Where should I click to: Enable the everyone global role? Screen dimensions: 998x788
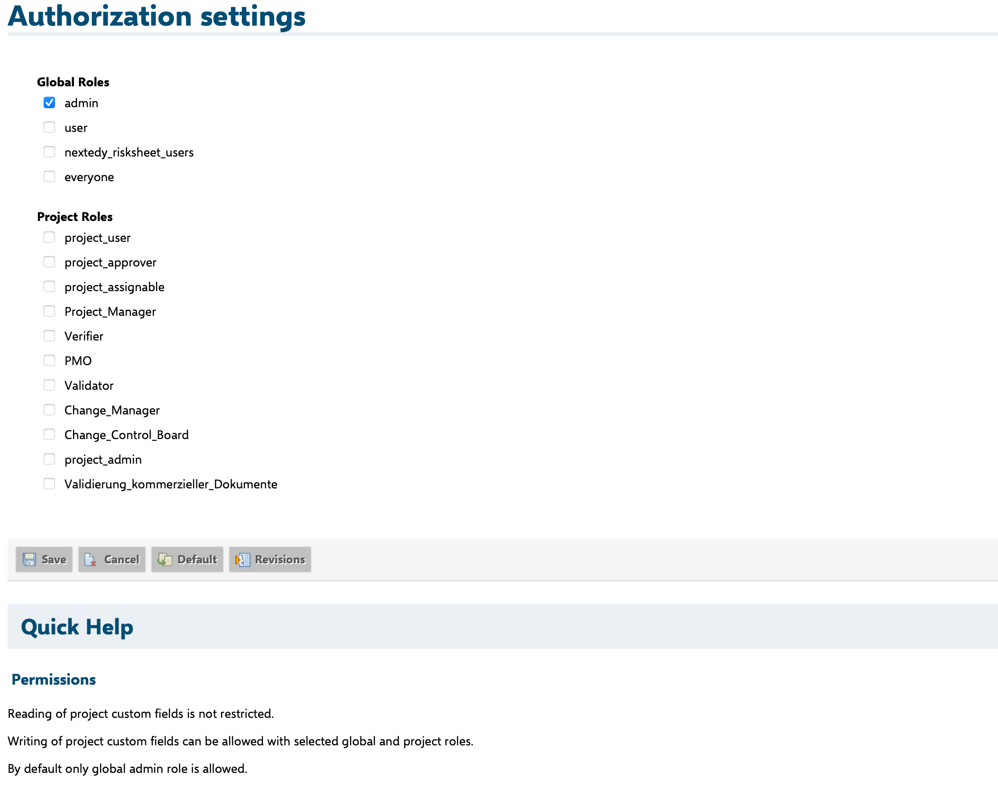point(49,176)
